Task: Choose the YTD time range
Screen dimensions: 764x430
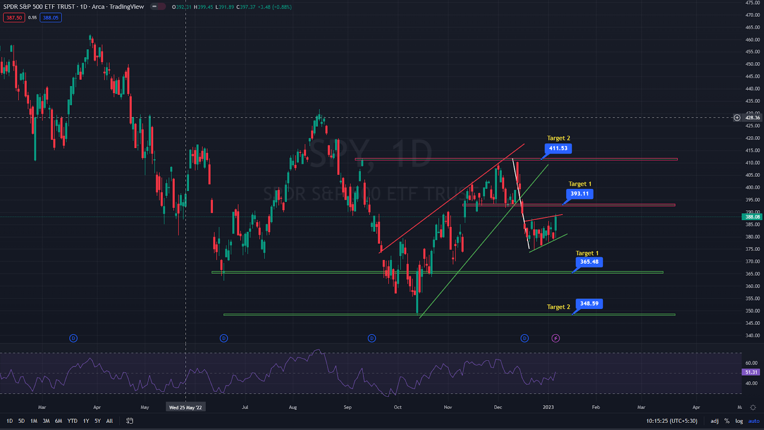Action: tap(72, 421)
